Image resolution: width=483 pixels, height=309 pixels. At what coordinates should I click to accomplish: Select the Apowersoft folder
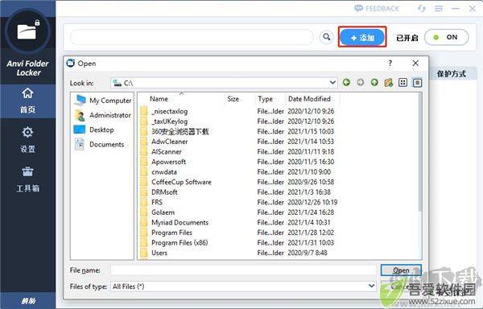tap(168, 162)
